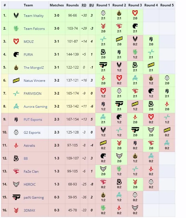The height and width of the screenshot is (218, 186).
Task: Open the Team Vitality team link
Action: pos(33,15)
